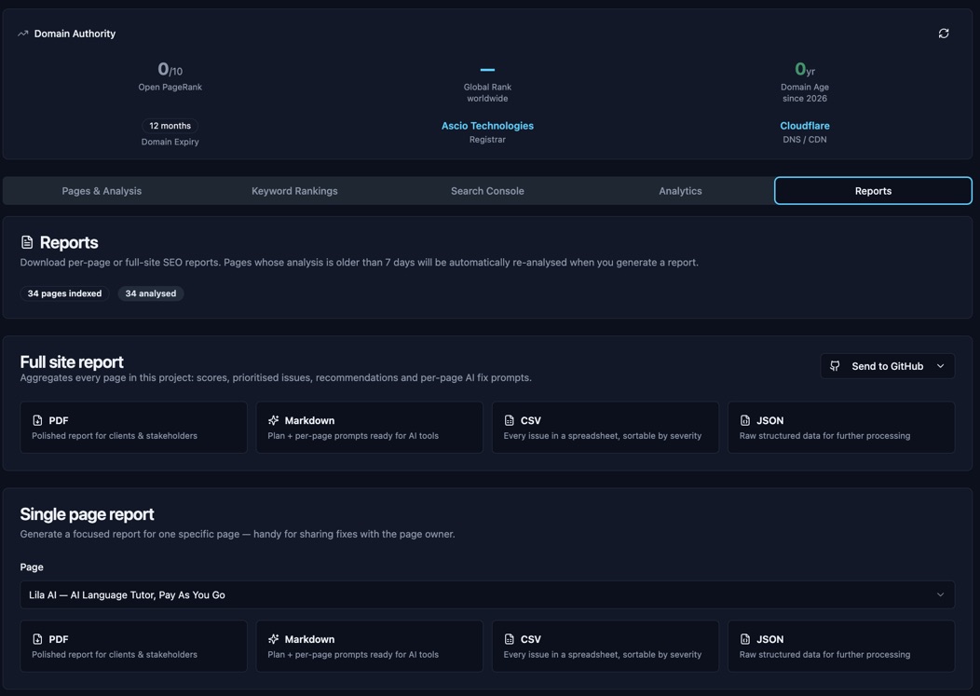The width and height of the screenshot is (980, 696).
Task: Generate the single page JSON report
Action: (841, 646)
